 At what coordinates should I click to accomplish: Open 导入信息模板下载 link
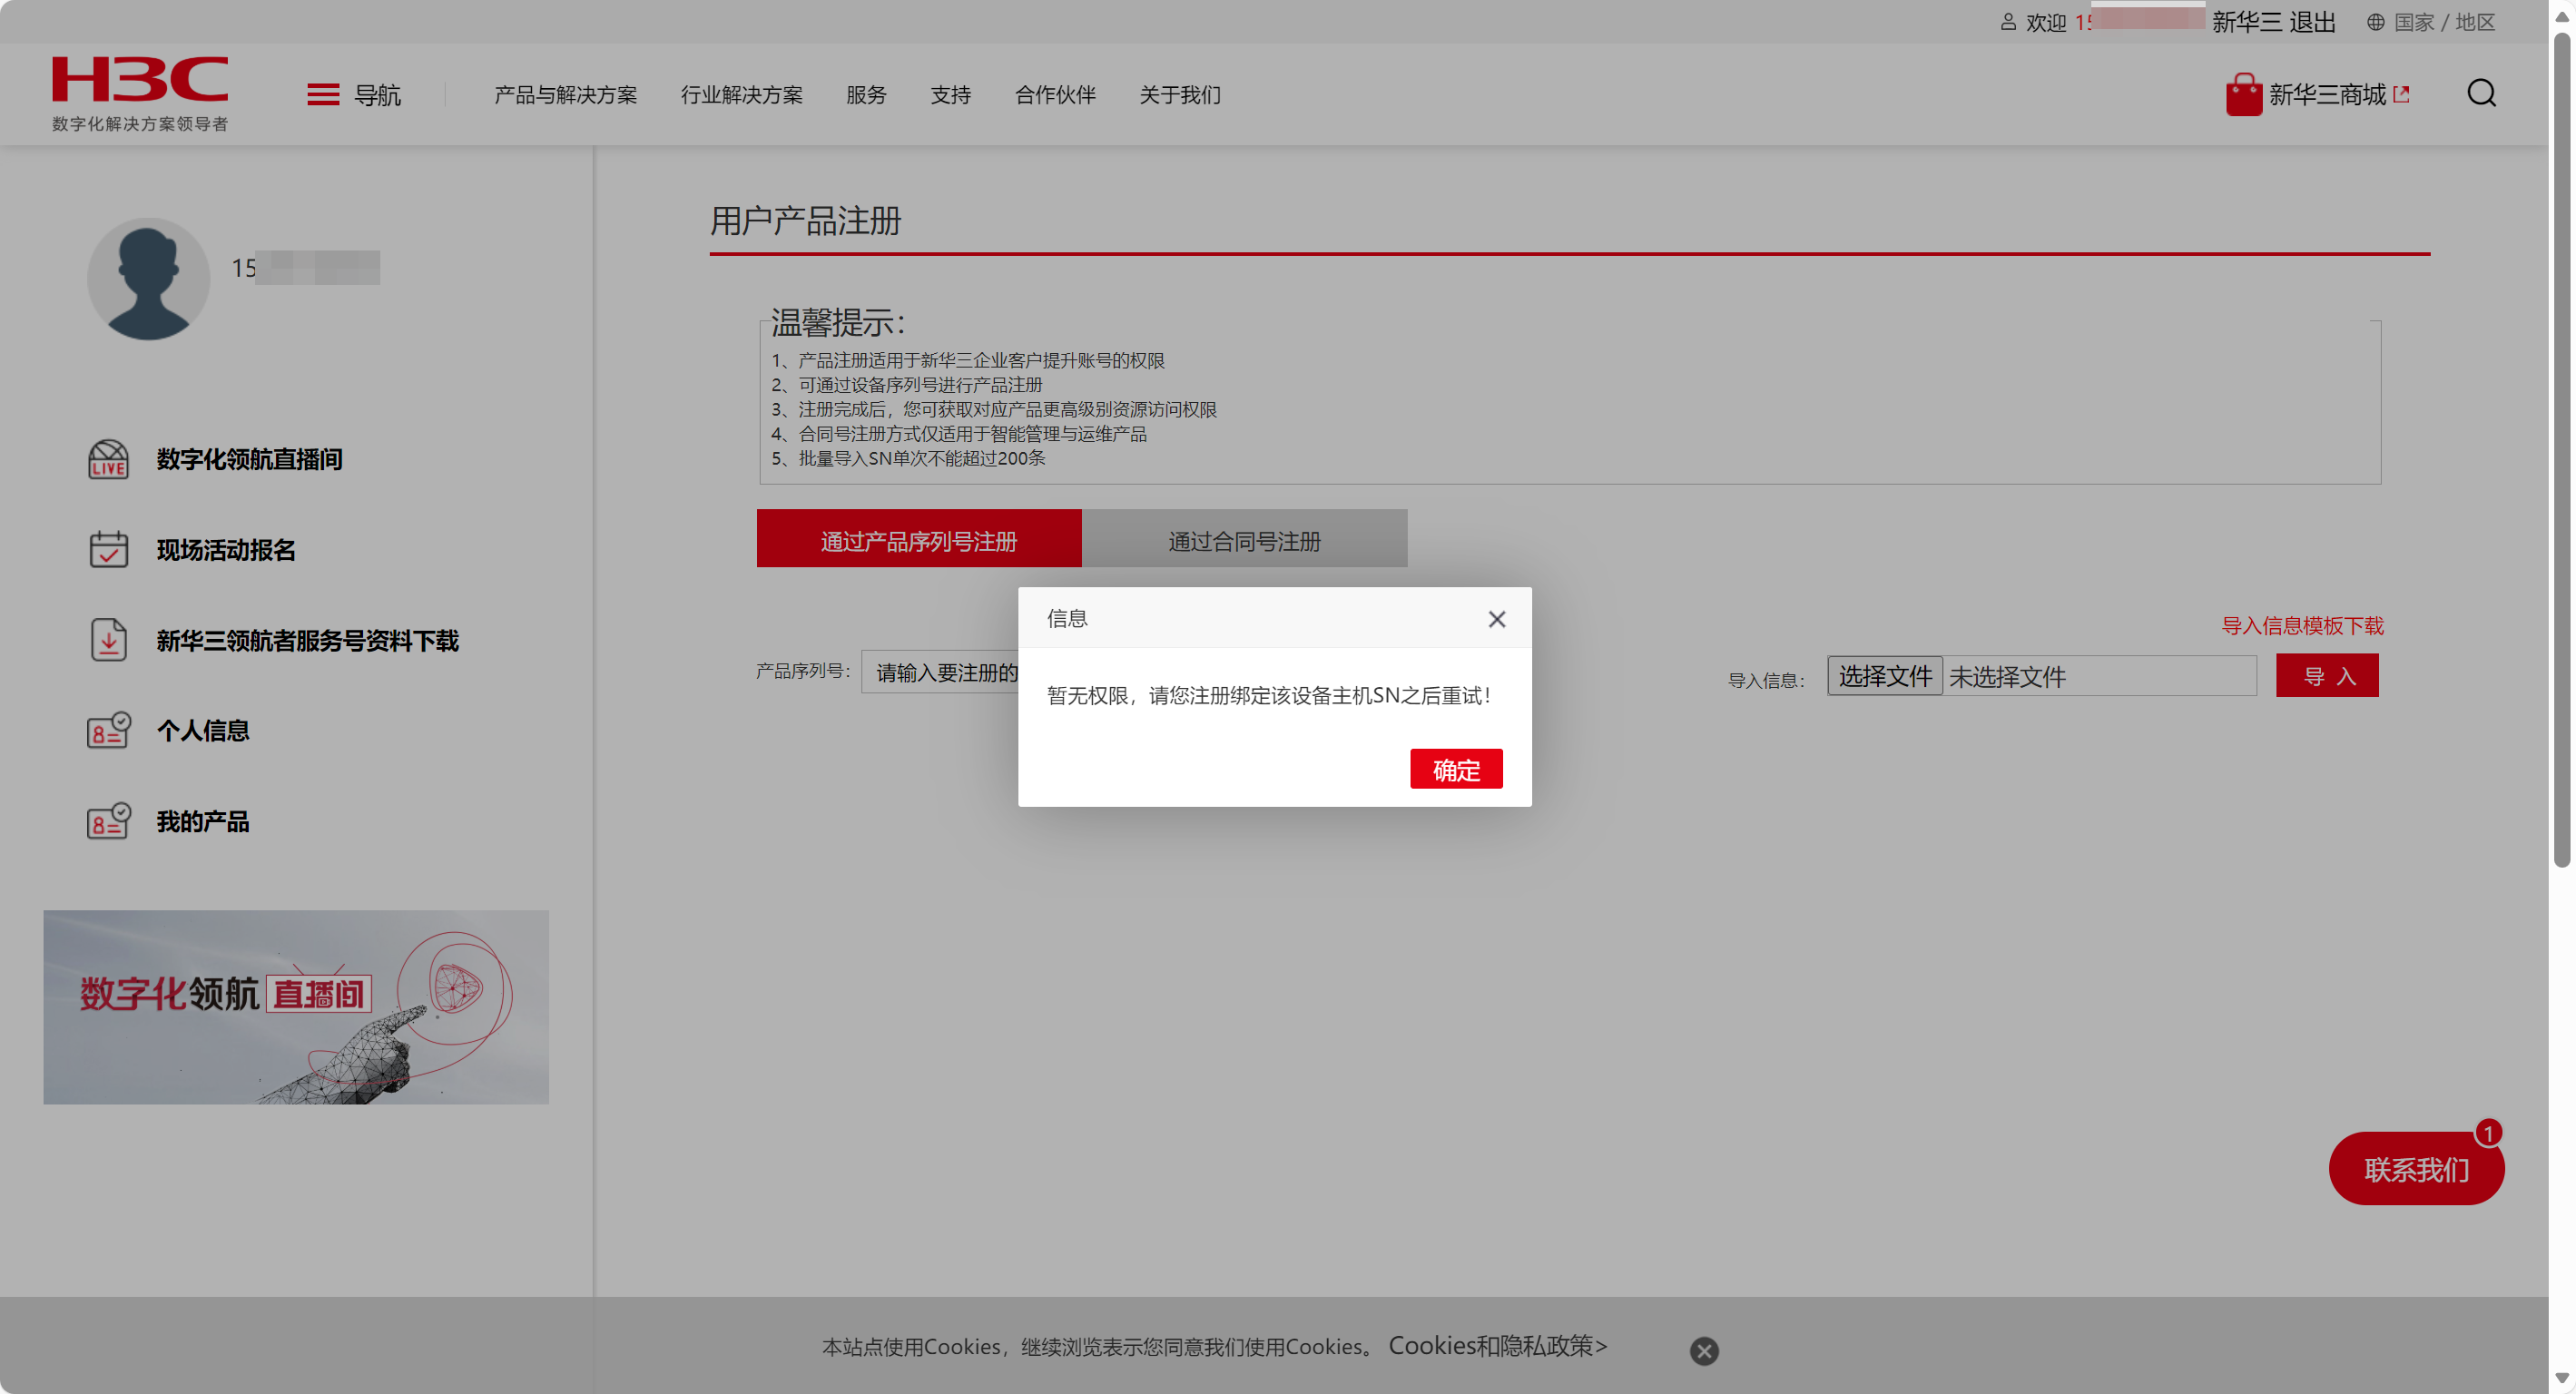pyautogui.click(x=2301, y=626)
